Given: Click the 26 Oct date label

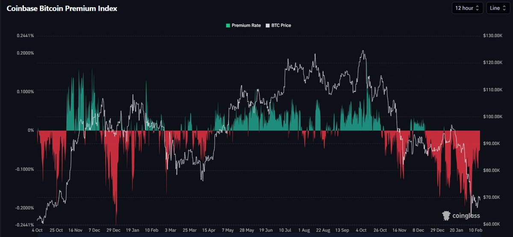Looking at the screenshot, I should 380,230.
